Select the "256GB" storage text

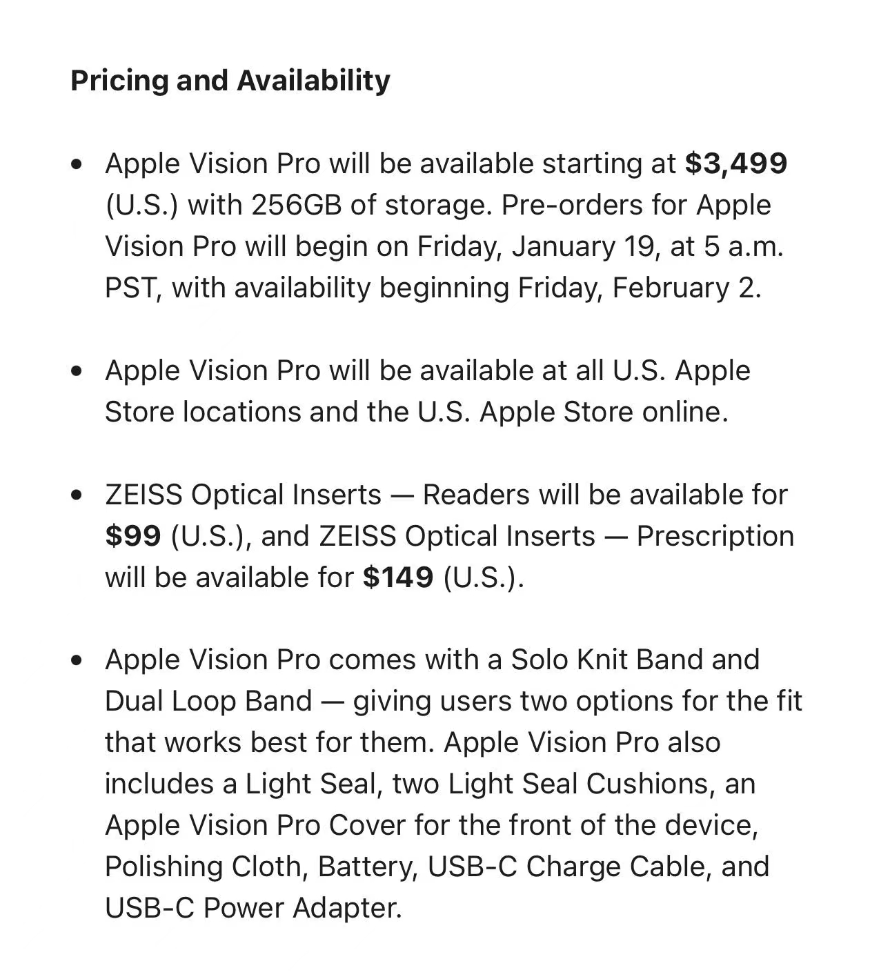296,205
